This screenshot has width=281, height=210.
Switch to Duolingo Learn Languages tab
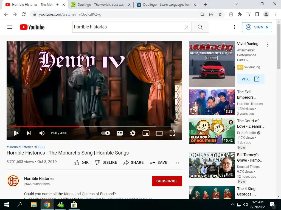point(166,5)
